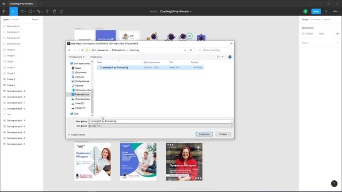Viewport: 342px width, 192px height.
Task: Select the Text tool
Action: [47, 11]
